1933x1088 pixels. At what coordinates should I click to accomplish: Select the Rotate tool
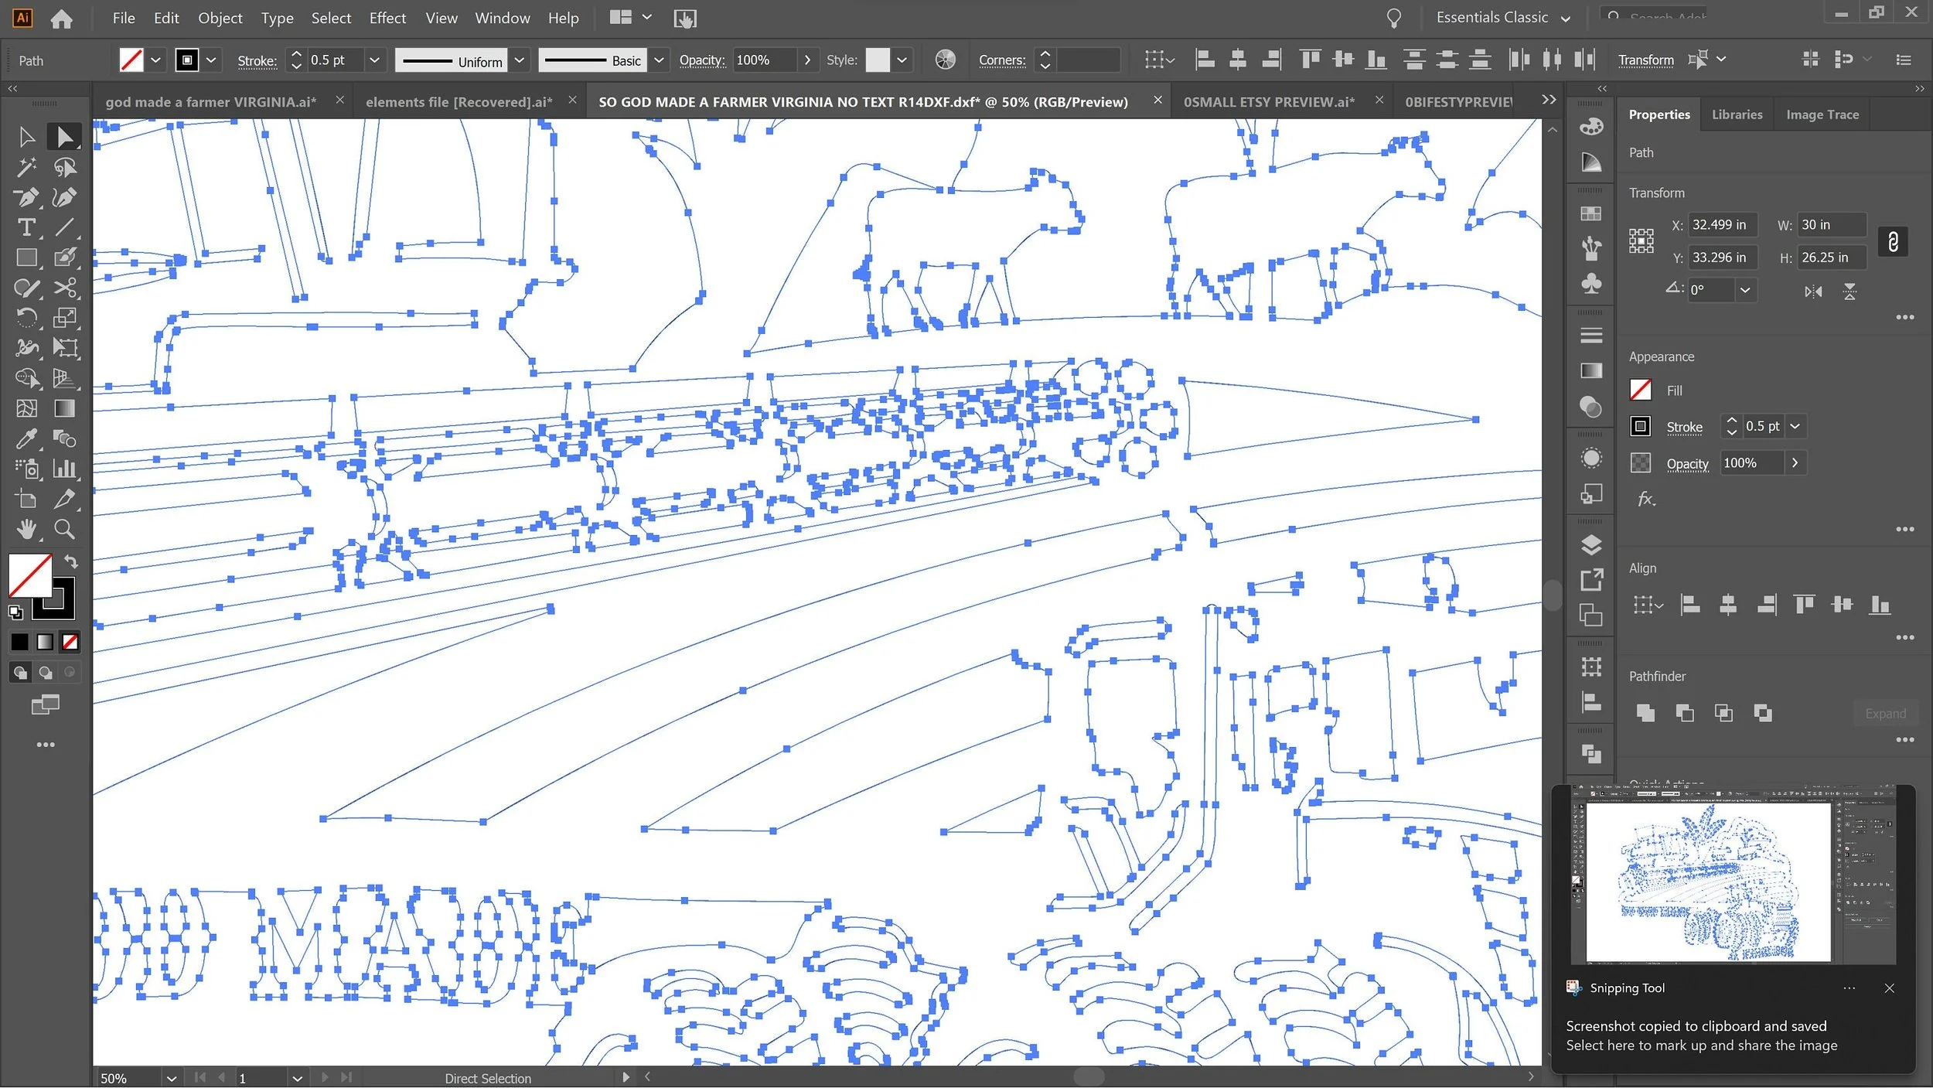tap(26, 318)
